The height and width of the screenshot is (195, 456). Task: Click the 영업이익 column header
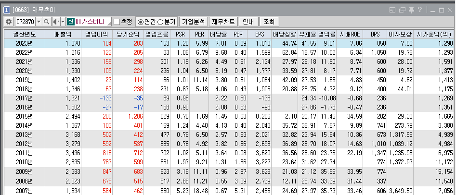point(97,34)
